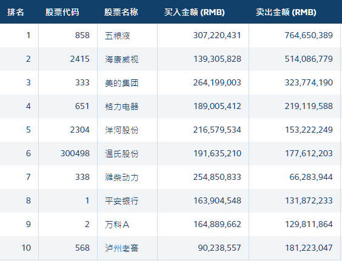
Task: Click the 股票名称 column header
Action: pos(121,12)
